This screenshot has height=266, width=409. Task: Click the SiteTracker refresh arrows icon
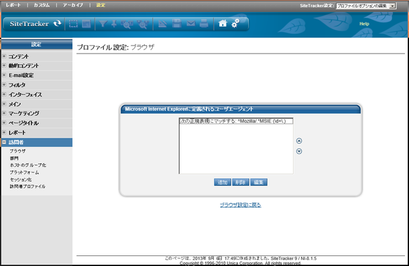tap(58, 23)
